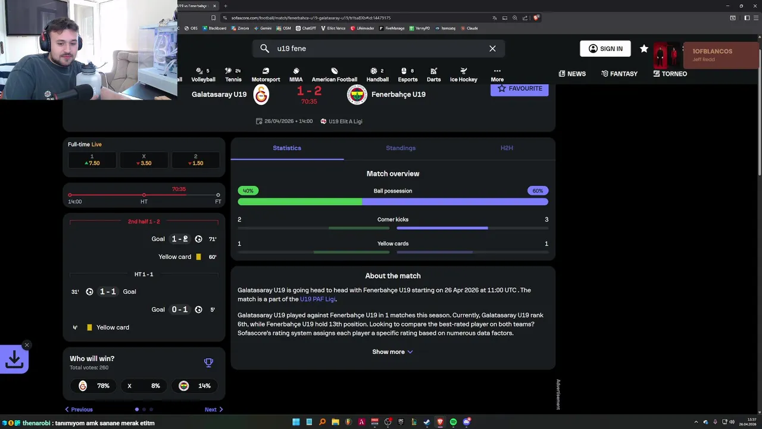Focus the "u19 fene" search box
The image size is (762, 429).
click(x=379, y=48)
